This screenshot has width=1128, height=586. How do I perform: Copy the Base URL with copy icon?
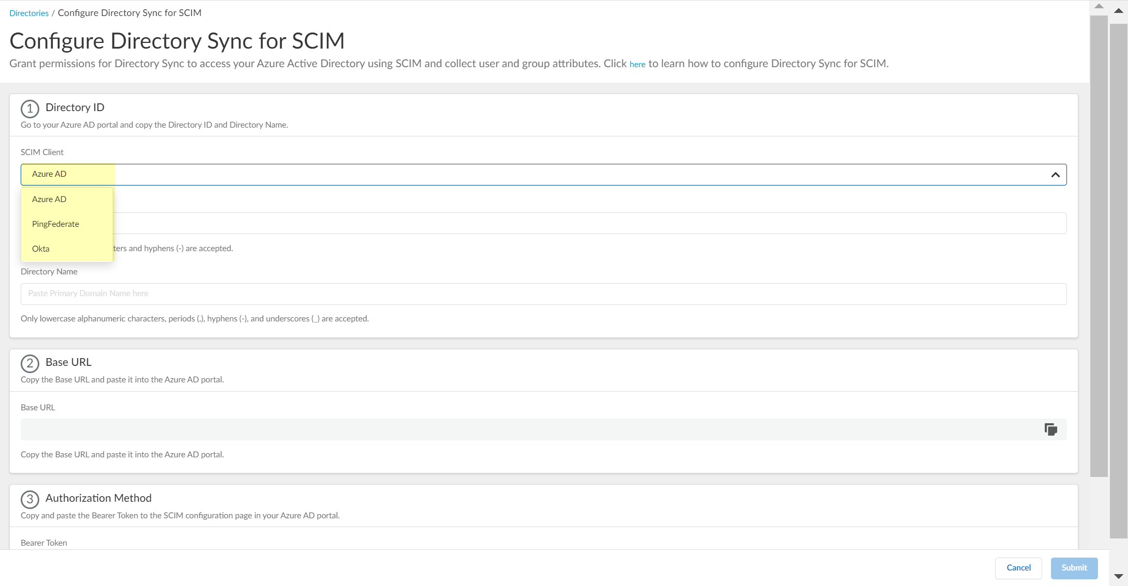click(1050, 429)
